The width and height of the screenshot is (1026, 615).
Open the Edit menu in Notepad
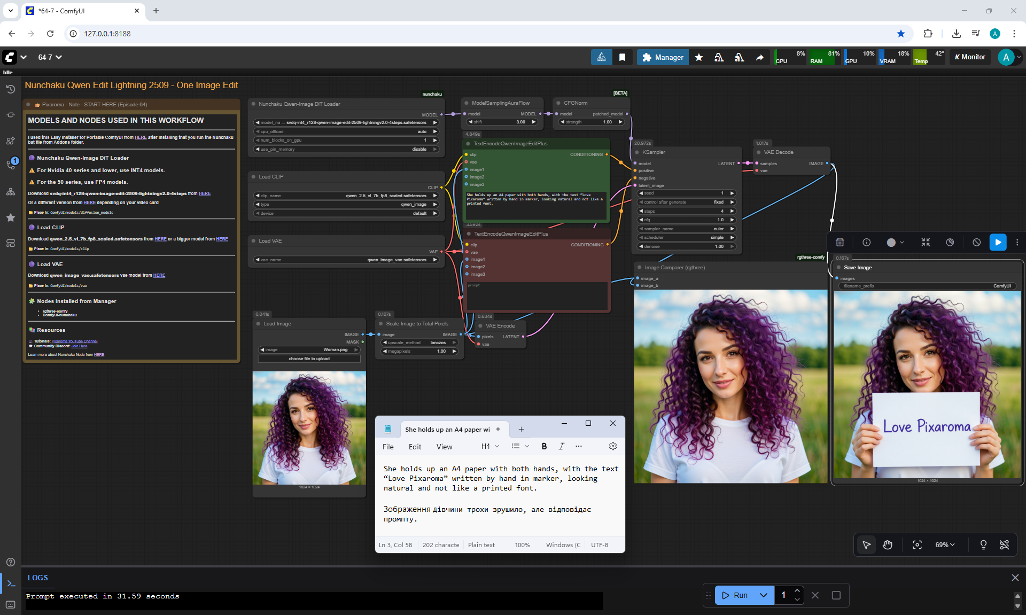click(x=415, y=447)
